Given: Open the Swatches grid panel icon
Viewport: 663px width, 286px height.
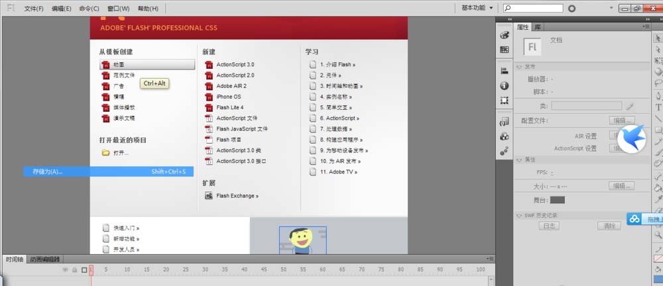Looking at the screenshot, I should [504, 50].
